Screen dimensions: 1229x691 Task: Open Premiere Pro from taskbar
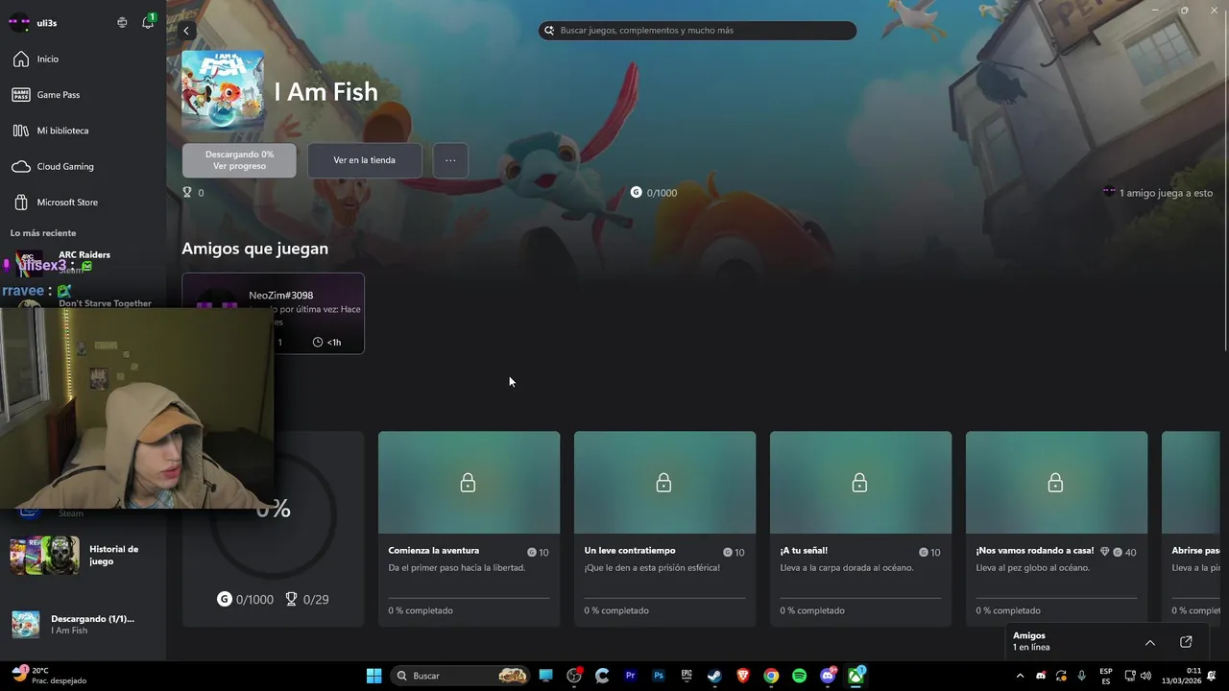pos(630,676)
